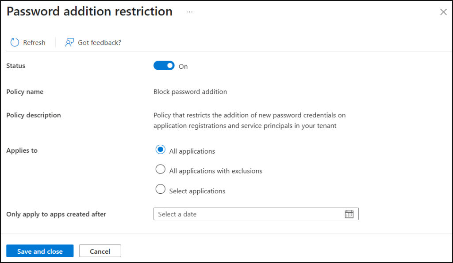This screenshot has width=453, height=263.
Task: Click the Select a date input field
Action: coord(248,214)
